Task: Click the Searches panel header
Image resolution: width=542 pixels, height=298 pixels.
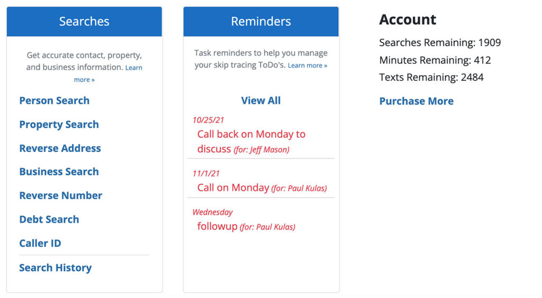Action: [x=84, y=22]
